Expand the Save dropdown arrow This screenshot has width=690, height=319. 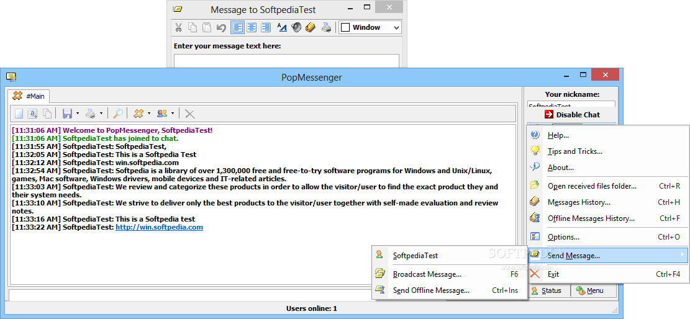click(78, 114)
